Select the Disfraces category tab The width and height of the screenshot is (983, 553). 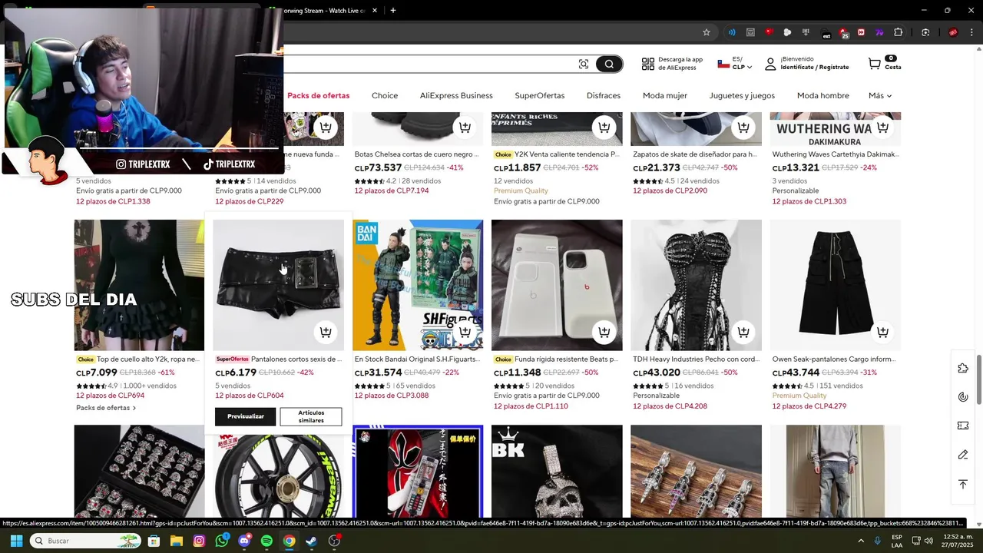tap(604, 95)
